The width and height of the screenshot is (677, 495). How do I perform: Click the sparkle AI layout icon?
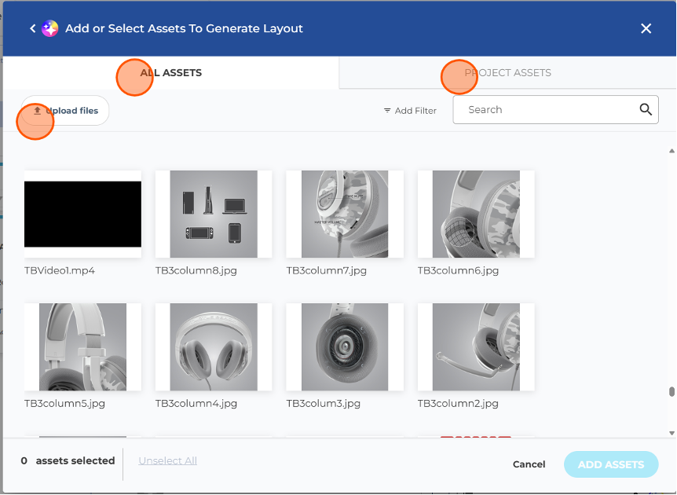tap(49, 28)
